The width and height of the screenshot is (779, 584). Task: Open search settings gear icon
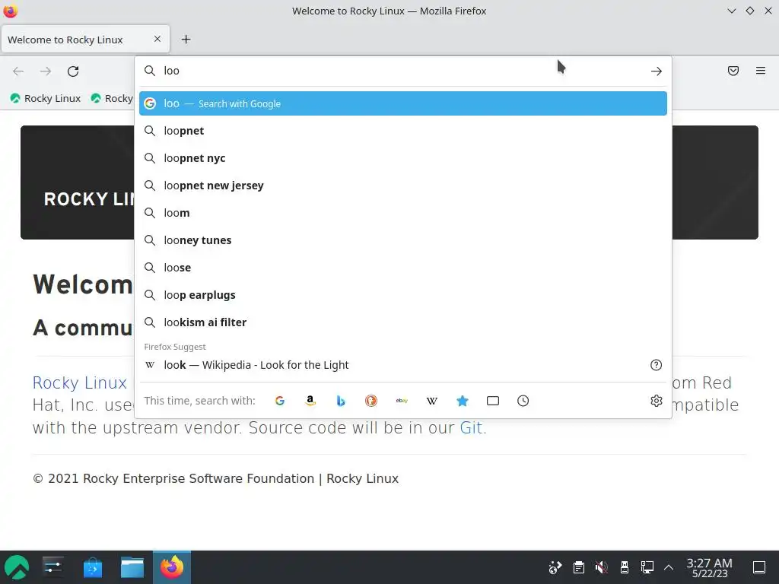(657, 401)
